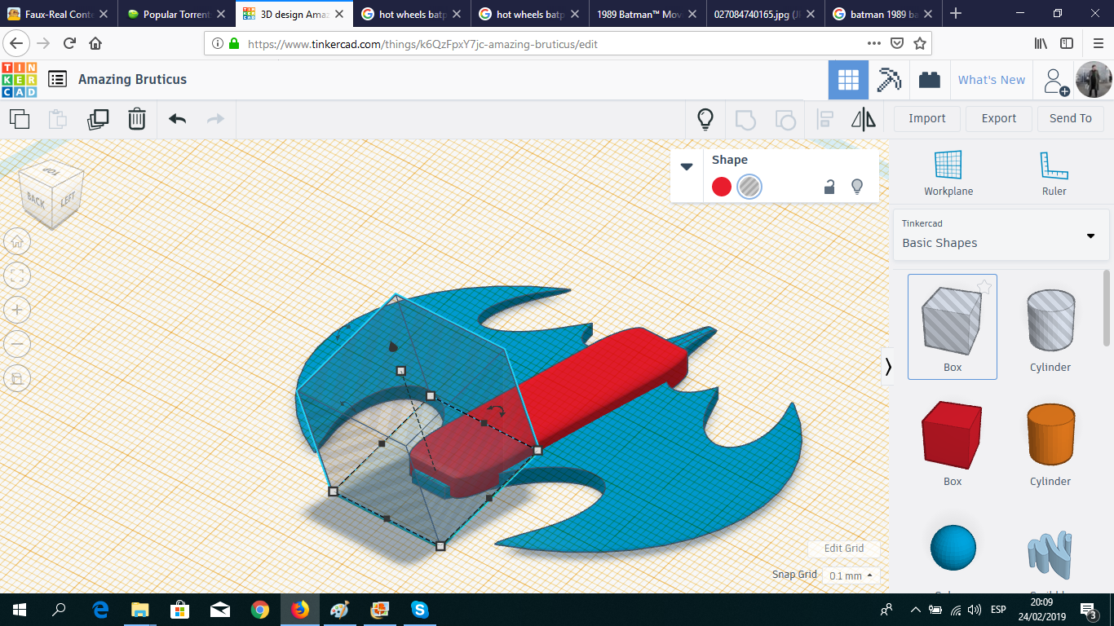Open the Snap Grid value dropdown
The width and height of the screenshot is (1114, 626).
tap(851, 575)
